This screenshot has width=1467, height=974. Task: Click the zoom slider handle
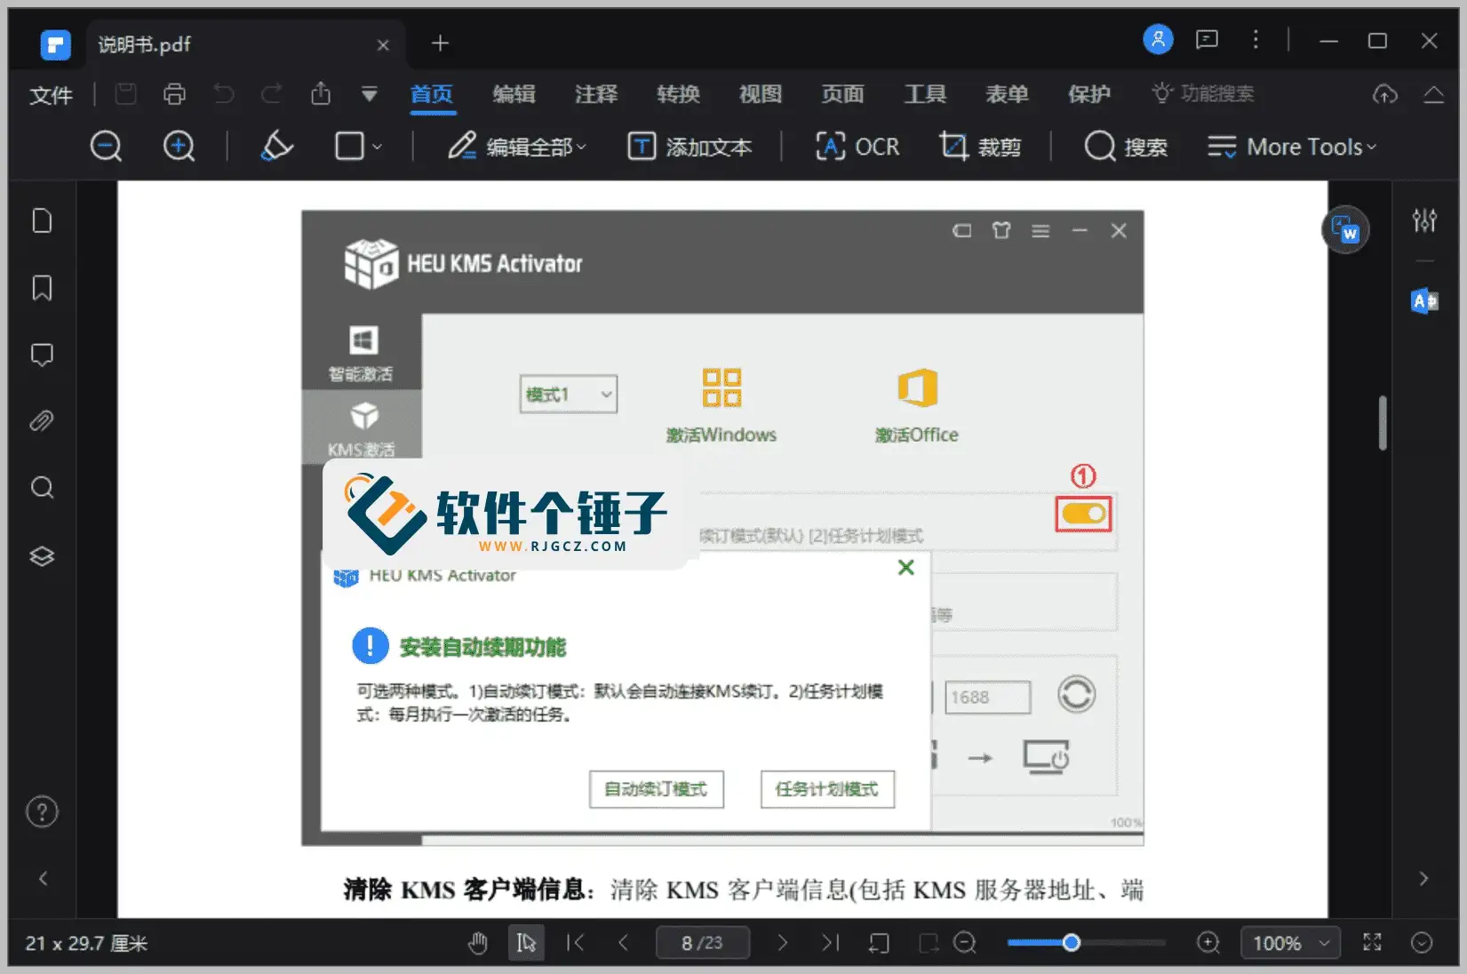[1071, 942]
